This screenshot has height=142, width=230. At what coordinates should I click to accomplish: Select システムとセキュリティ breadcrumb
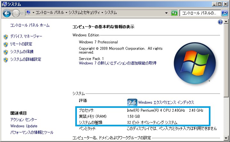click(x=84, y=13)
